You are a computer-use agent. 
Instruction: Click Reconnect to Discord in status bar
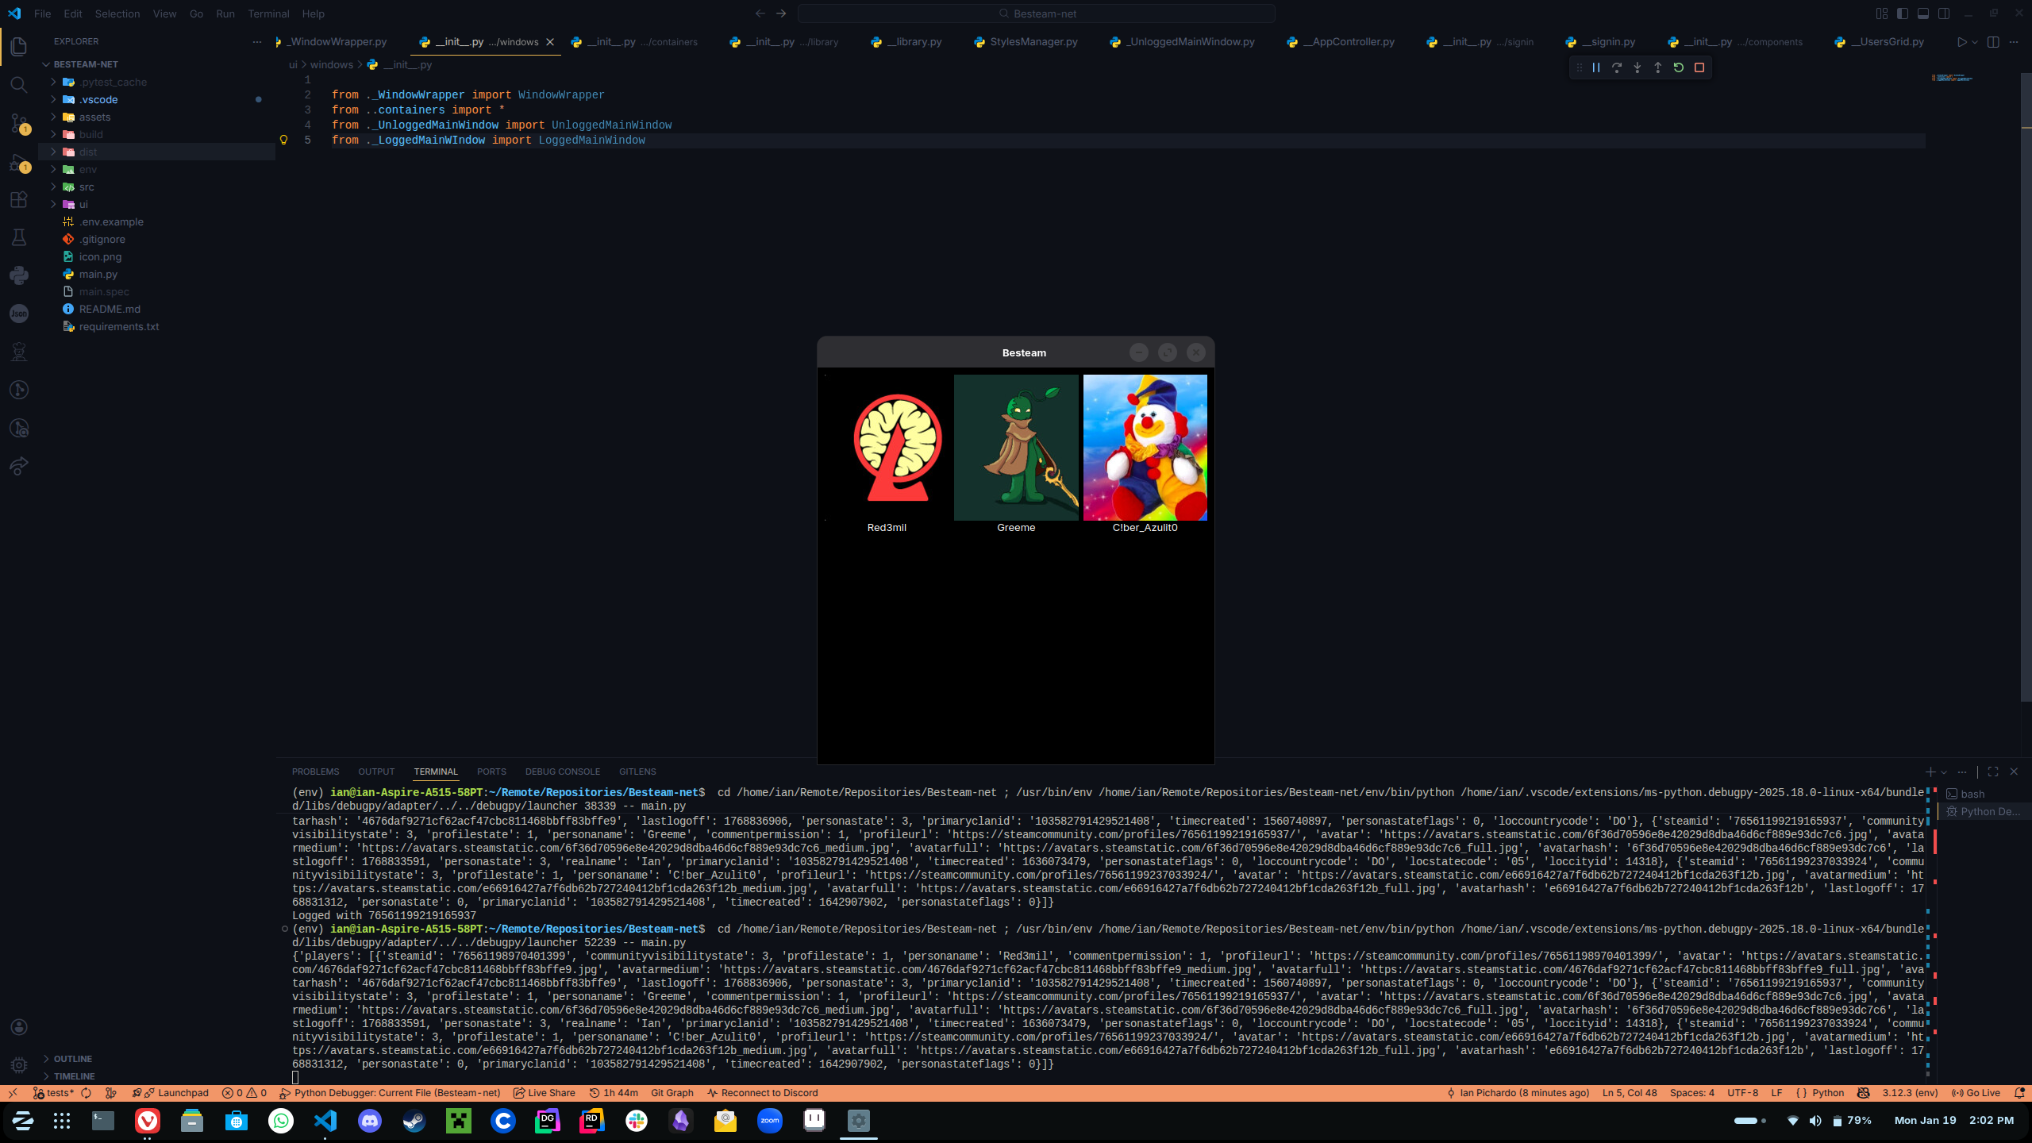coord(762,1093)
